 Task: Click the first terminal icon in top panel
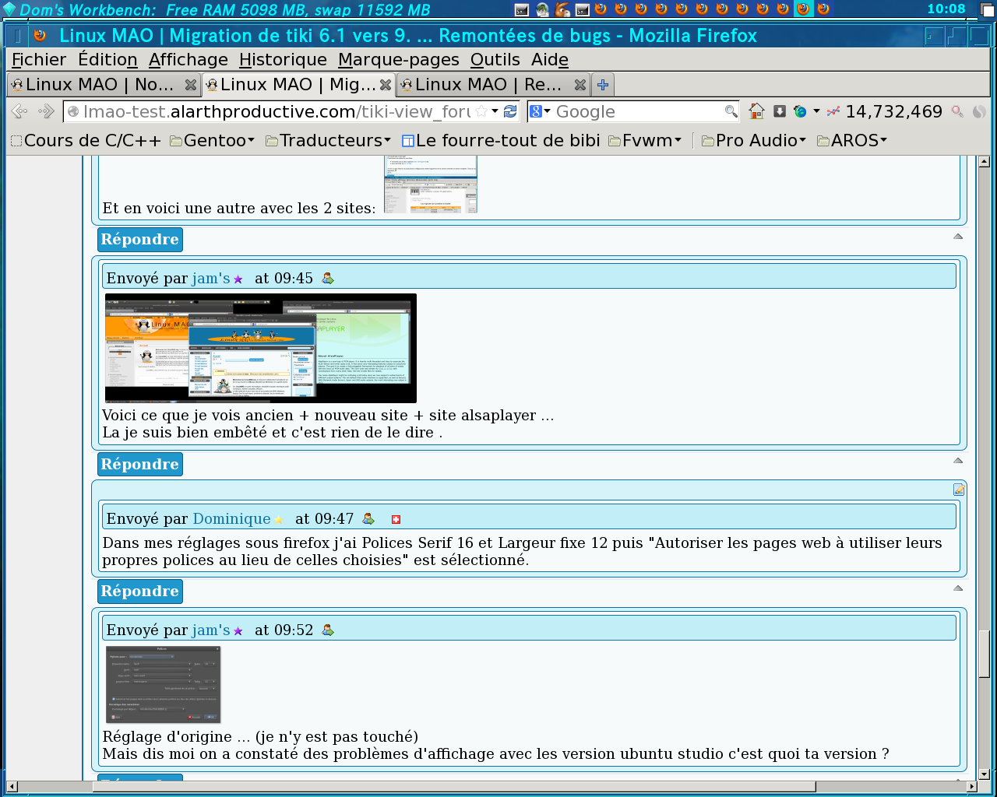tap(522, 9)
